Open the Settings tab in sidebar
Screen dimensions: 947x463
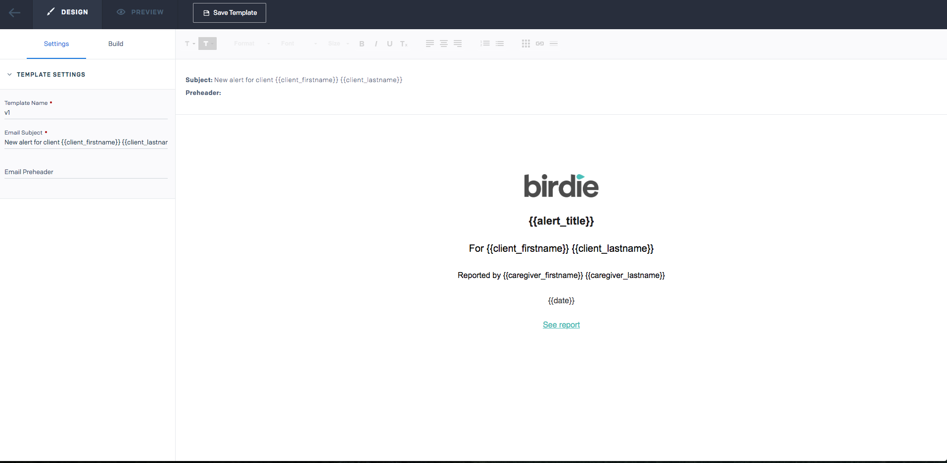point(56,44)
